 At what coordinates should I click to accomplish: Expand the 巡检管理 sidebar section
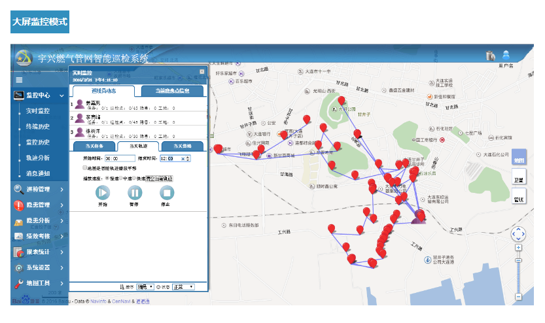[x=40, y=190]
